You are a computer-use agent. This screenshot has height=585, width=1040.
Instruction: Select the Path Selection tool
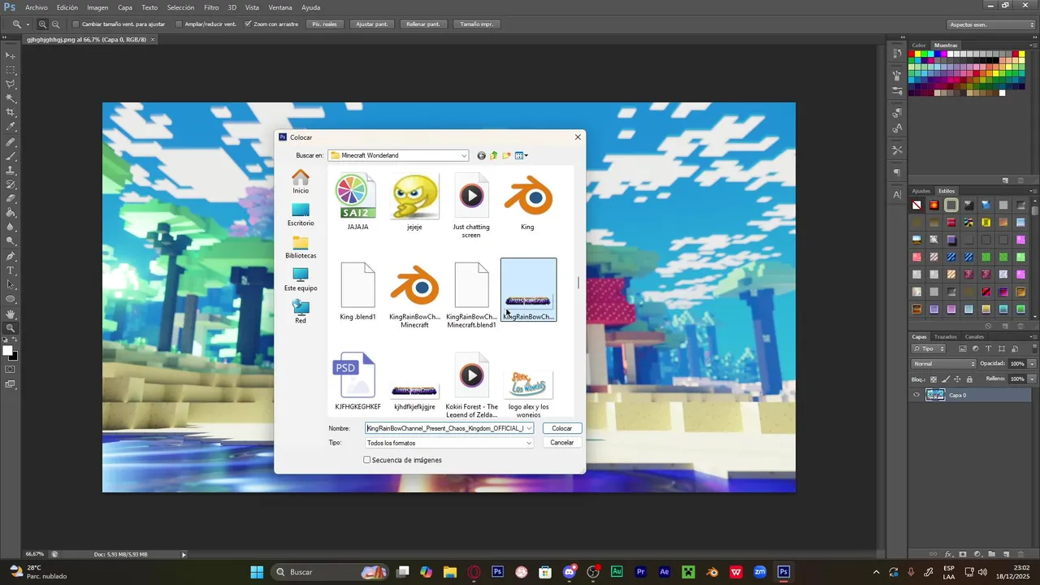11,284
